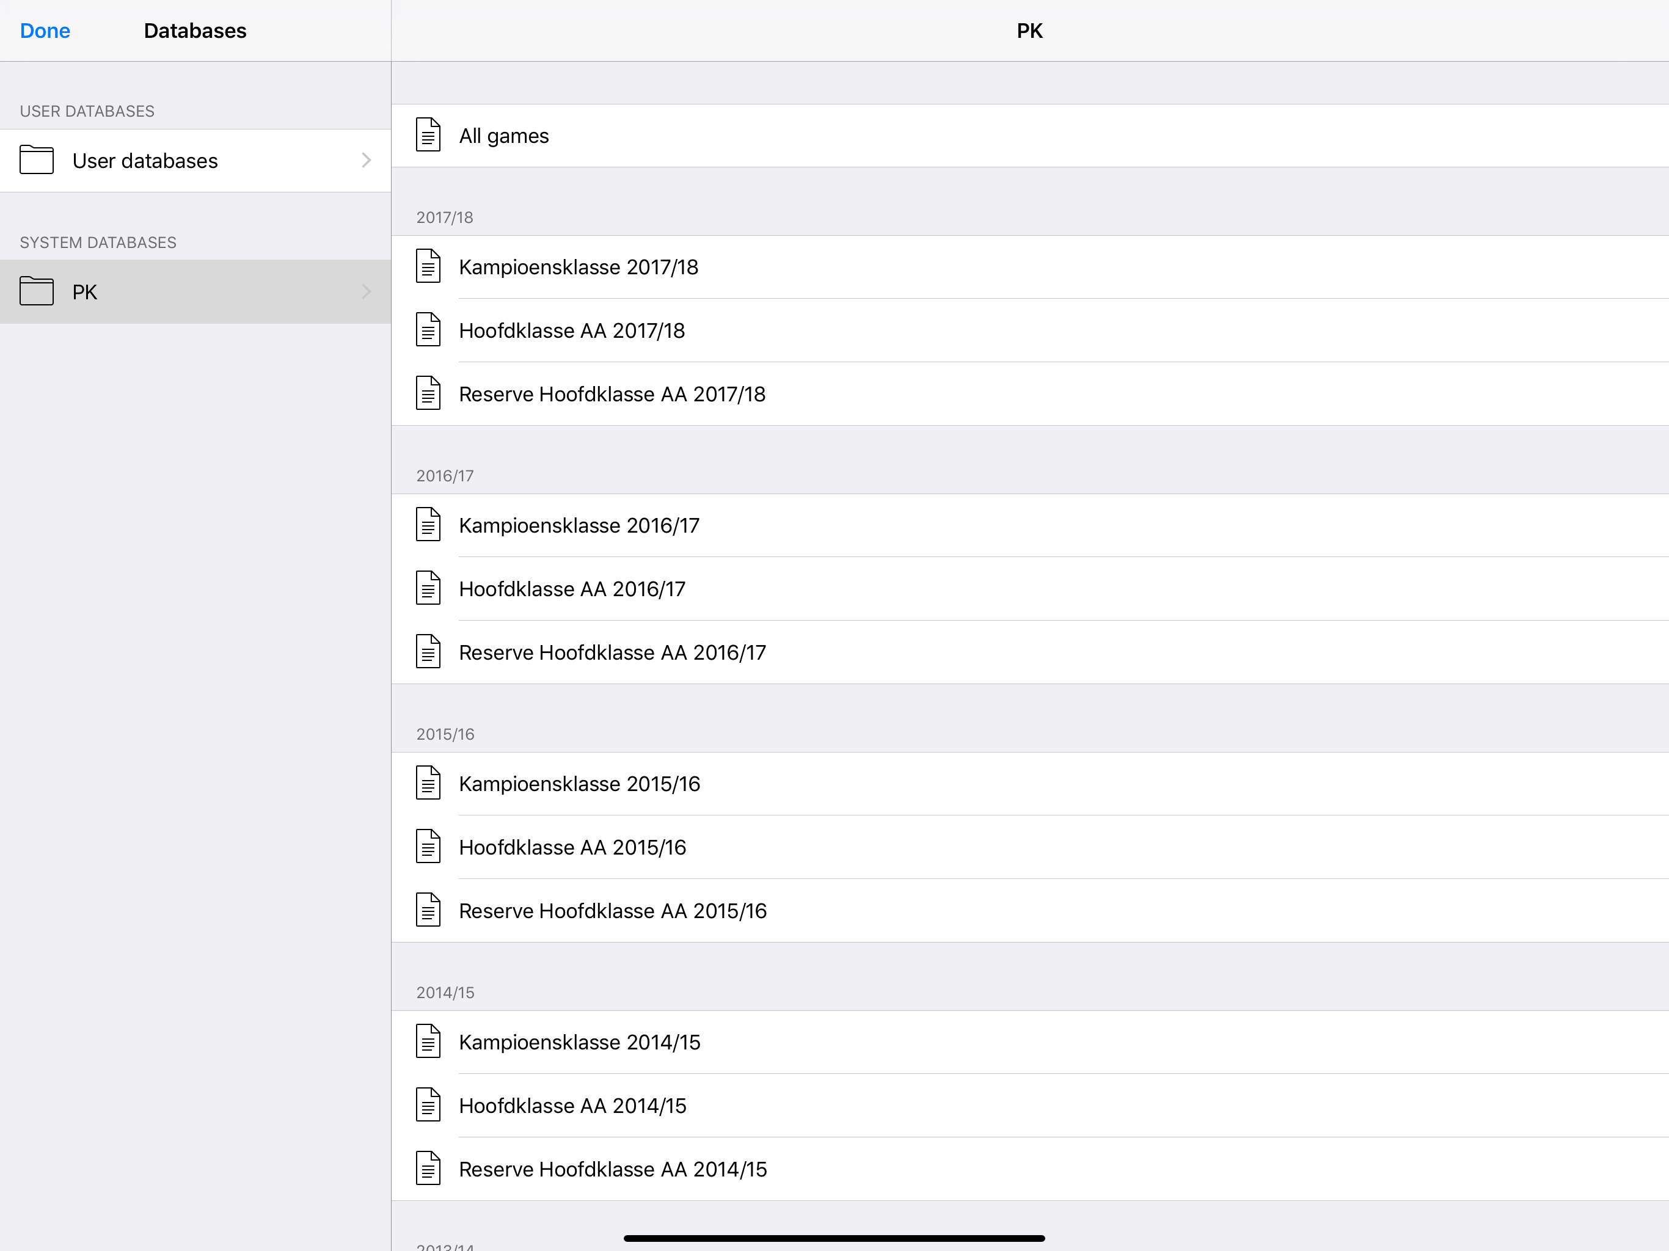This screenshot has width=1669, height=1251.
Task: Select Hoofdklasse AA 2015/16 entry
Action: (1030, 847)
